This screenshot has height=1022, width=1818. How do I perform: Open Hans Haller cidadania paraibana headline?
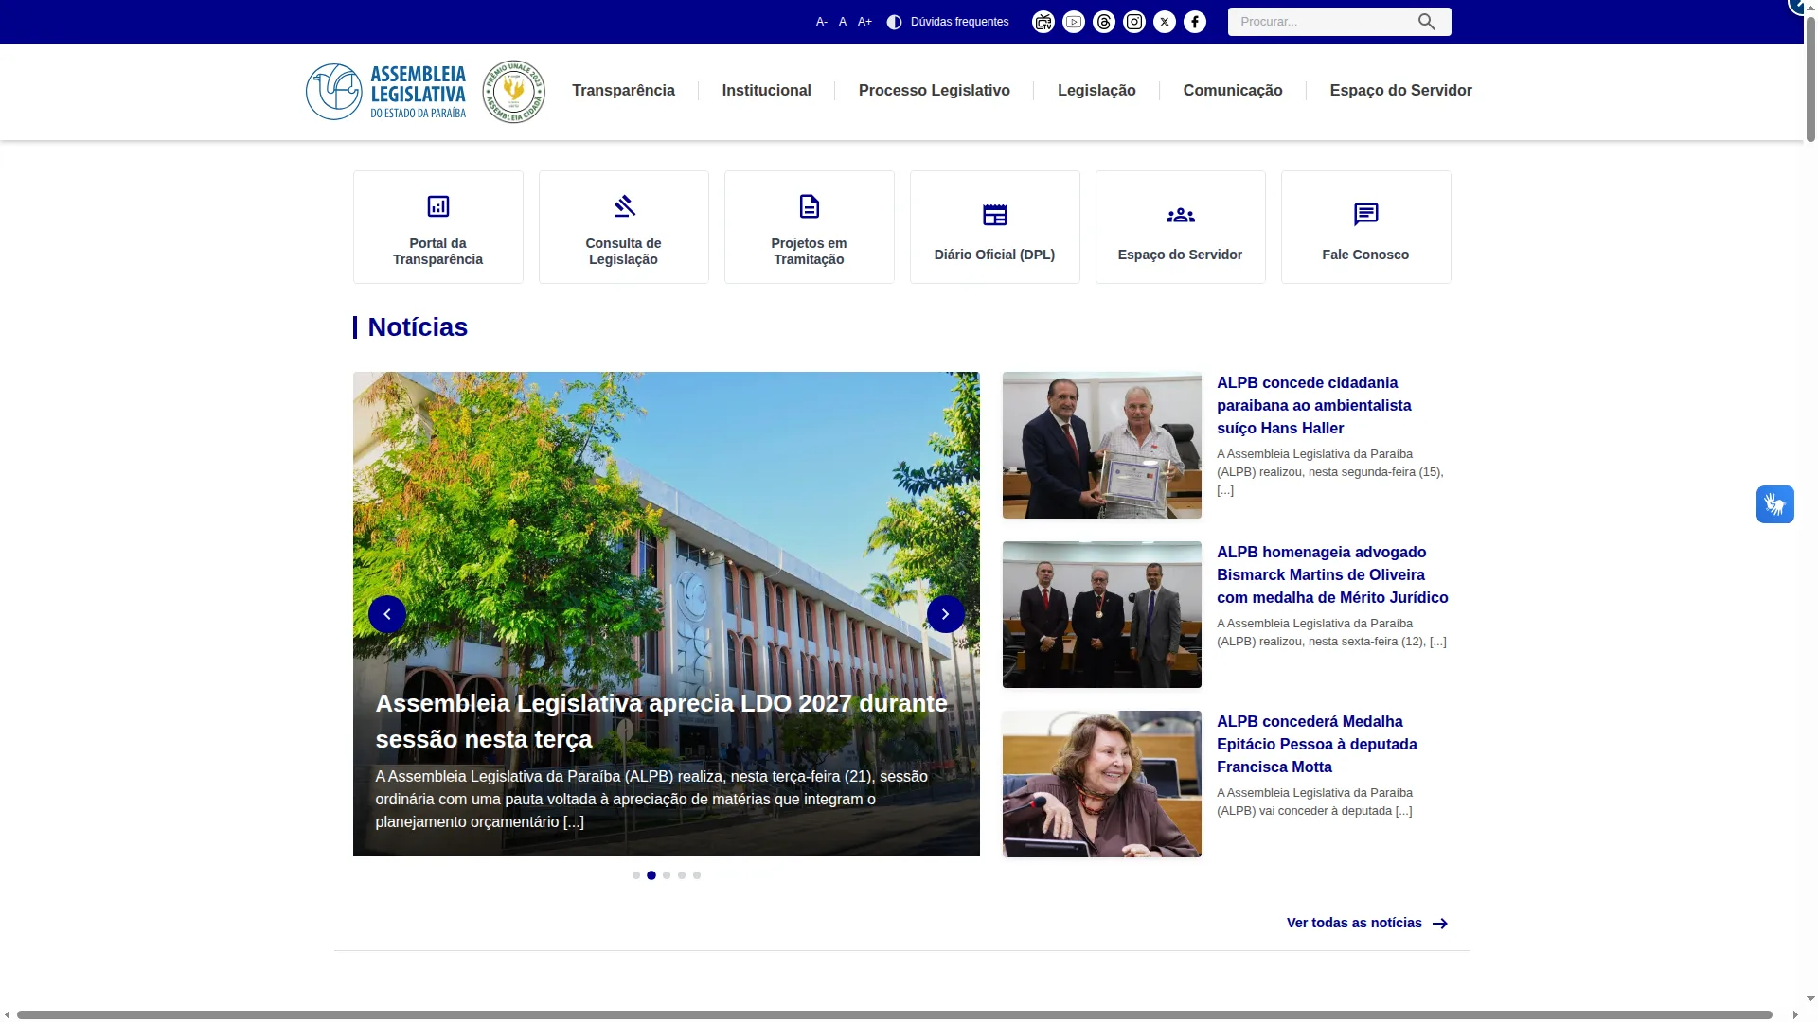point(1314,405)
